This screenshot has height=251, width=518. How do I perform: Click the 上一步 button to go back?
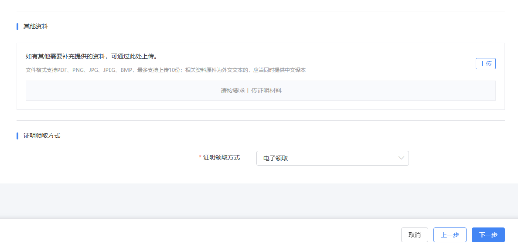coord(450,234)
